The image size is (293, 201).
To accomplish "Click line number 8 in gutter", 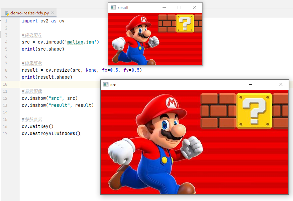I will click(x=6, y=70).
